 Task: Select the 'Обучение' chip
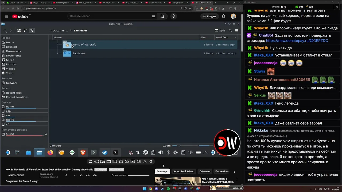point(205,171)
